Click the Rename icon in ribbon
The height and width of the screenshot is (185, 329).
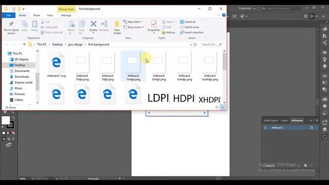[x=104, y=24]
